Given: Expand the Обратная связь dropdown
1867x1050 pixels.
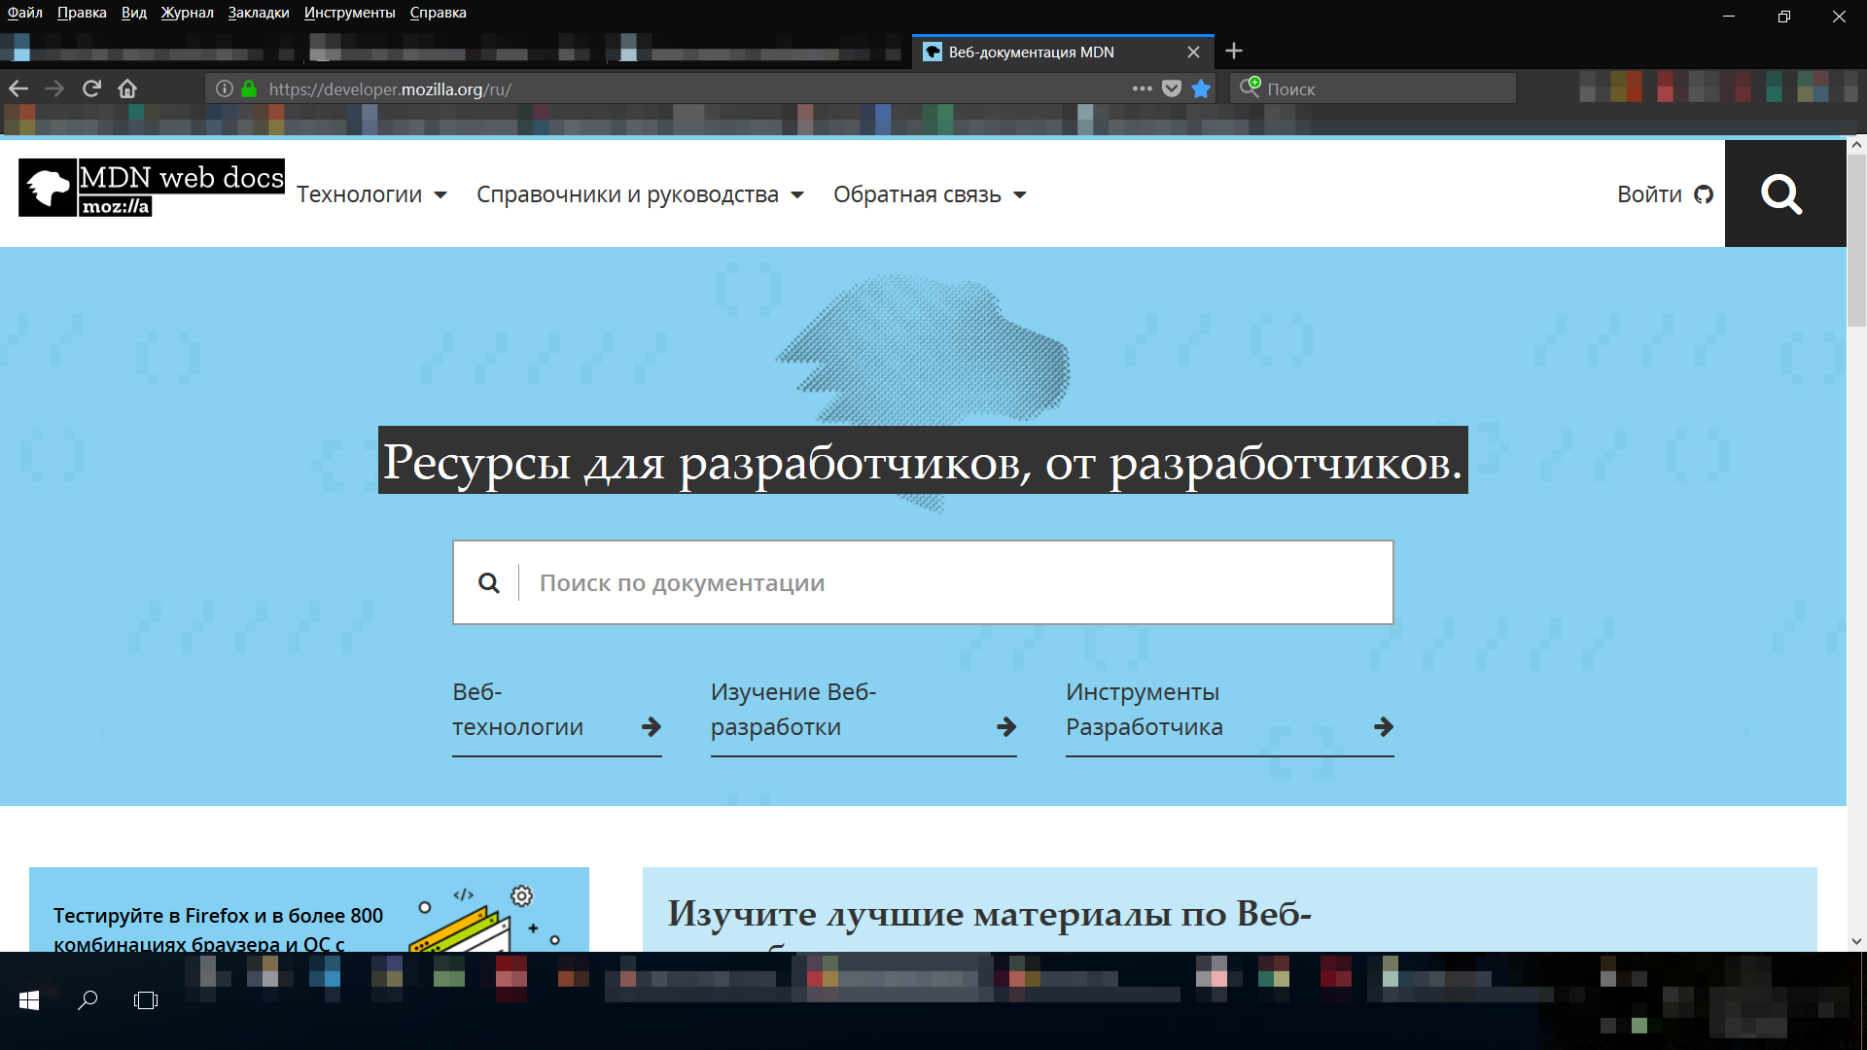Looking at the screenshot, I should 929,193.
